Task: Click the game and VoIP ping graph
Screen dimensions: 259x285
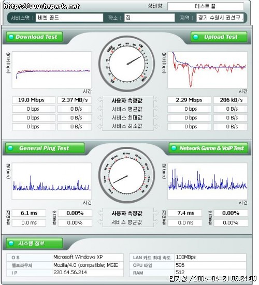Action: 207,181
